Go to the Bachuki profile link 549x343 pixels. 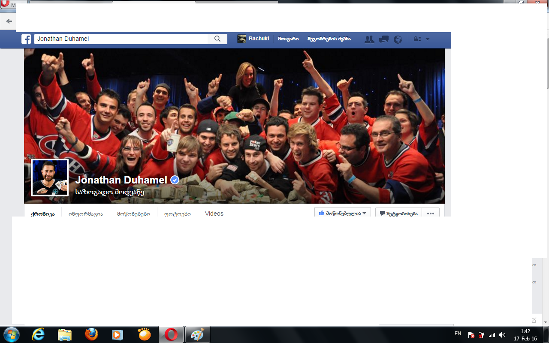[x=259, y=39]
